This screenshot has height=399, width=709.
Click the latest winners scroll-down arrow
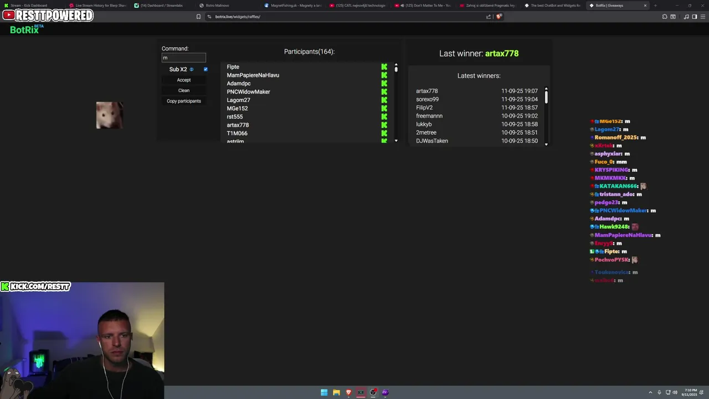click(x=546, y=144)
